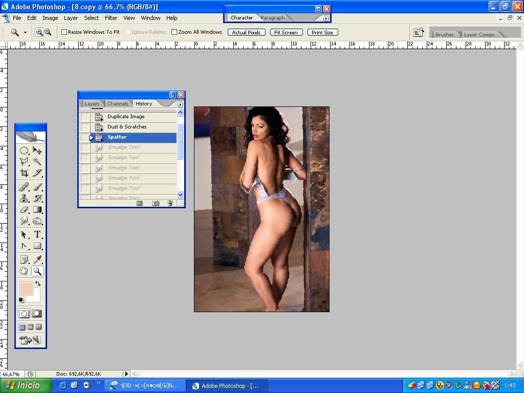This screenshot has width=524, height=393.
Task: Switch to Standard Screen Mode
Action: 22,327
